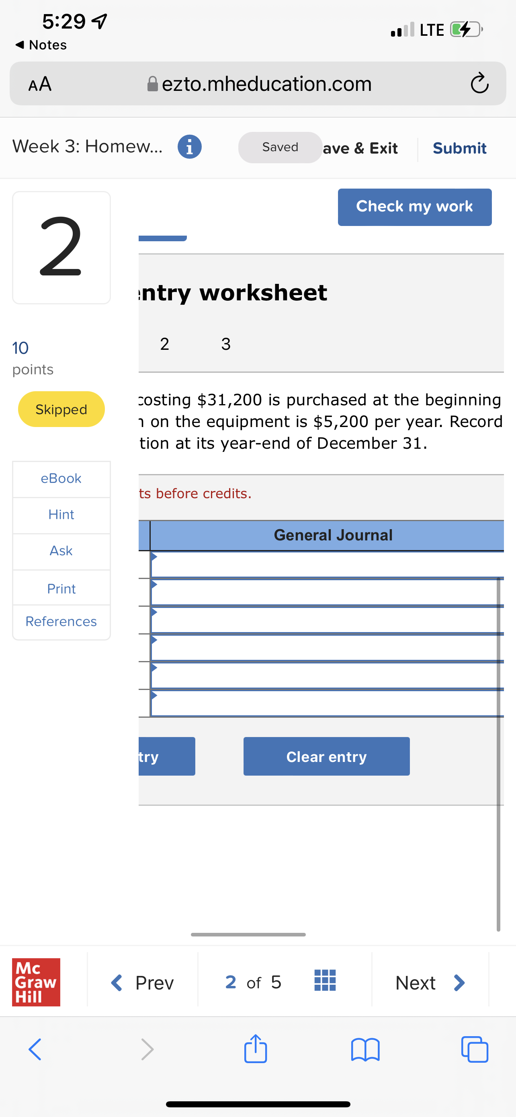
Task: Click the Submit link
Action: (459, 148)
